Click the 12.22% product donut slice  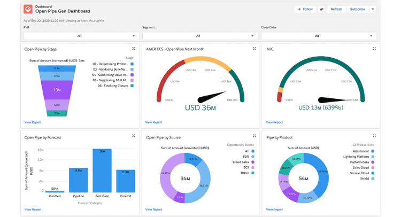tap(292, 194)
